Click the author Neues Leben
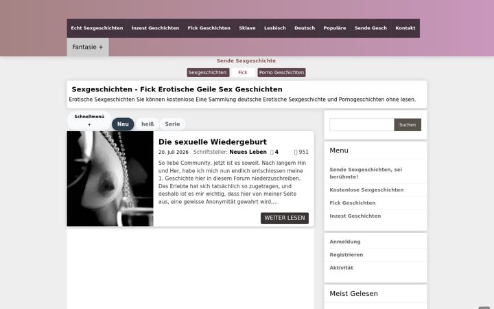This screenshot has width=494, height=309. click(248, 152)
